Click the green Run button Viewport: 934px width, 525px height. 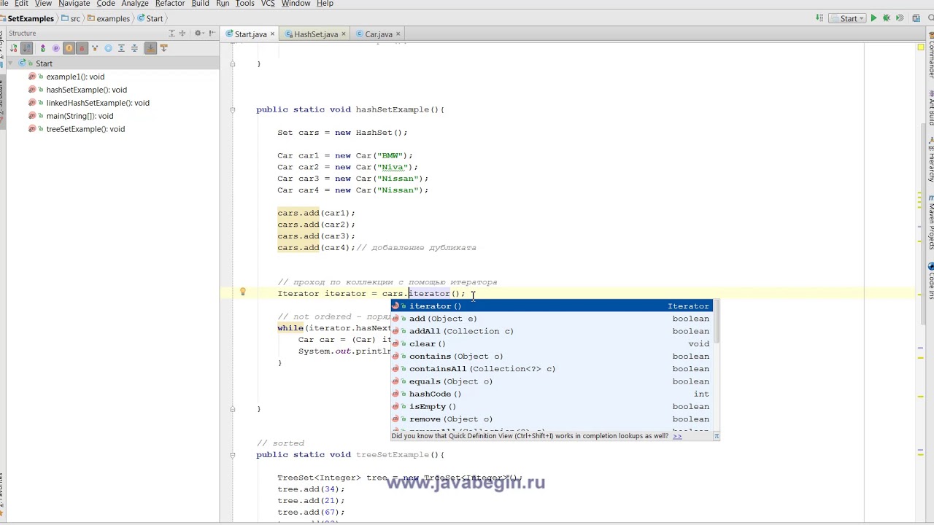[x=873, y=18]
